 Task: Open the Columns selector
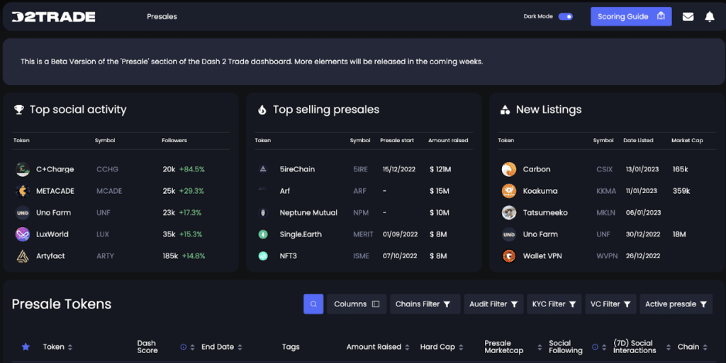pyautogui.click(x=357, y=304)
